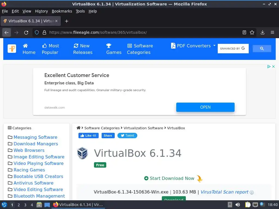Switch to workspace 2
This screenshot has height=209, width=279.
(19, 205)
